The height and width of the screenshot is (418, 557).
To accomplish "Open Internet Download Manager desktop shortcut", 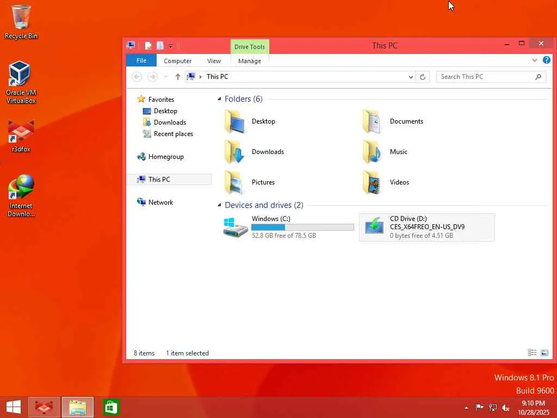I will (x=21, y=196).
